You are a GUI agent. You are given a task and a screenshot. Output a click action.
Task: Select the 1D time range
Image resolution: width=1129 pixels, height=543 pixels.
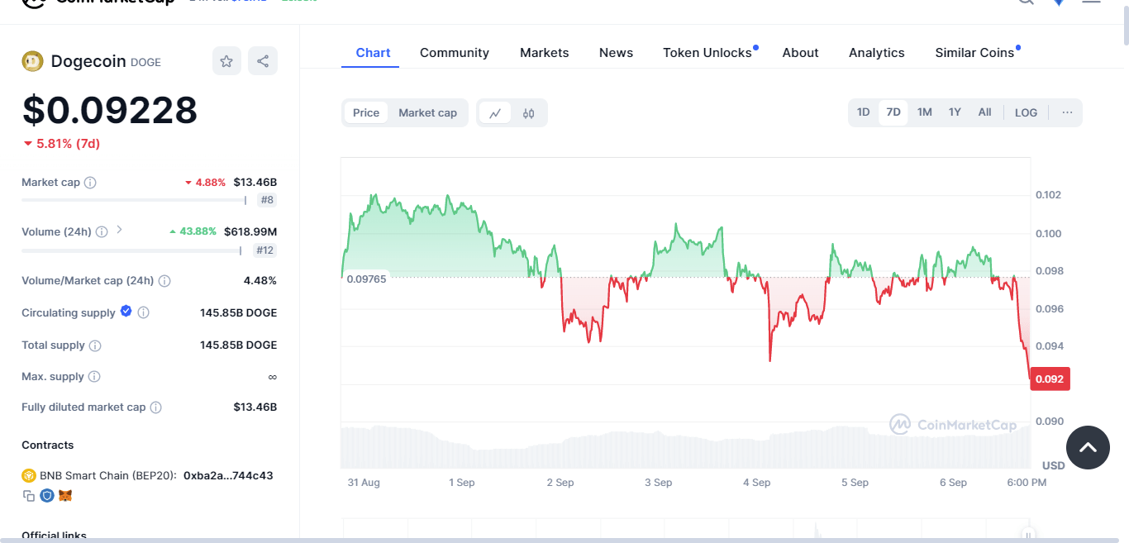tap(863, 112)
